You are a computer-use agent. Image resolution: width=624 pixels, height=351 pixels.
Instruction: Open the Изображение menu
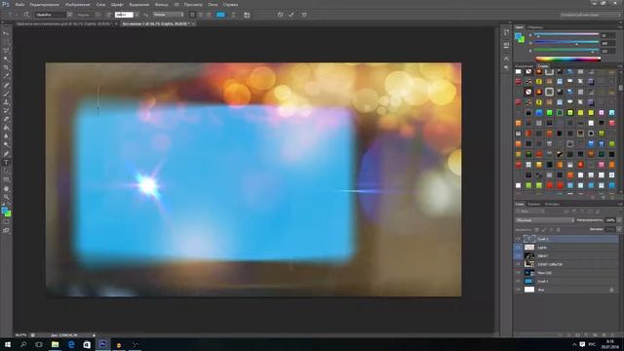[77, 5]
